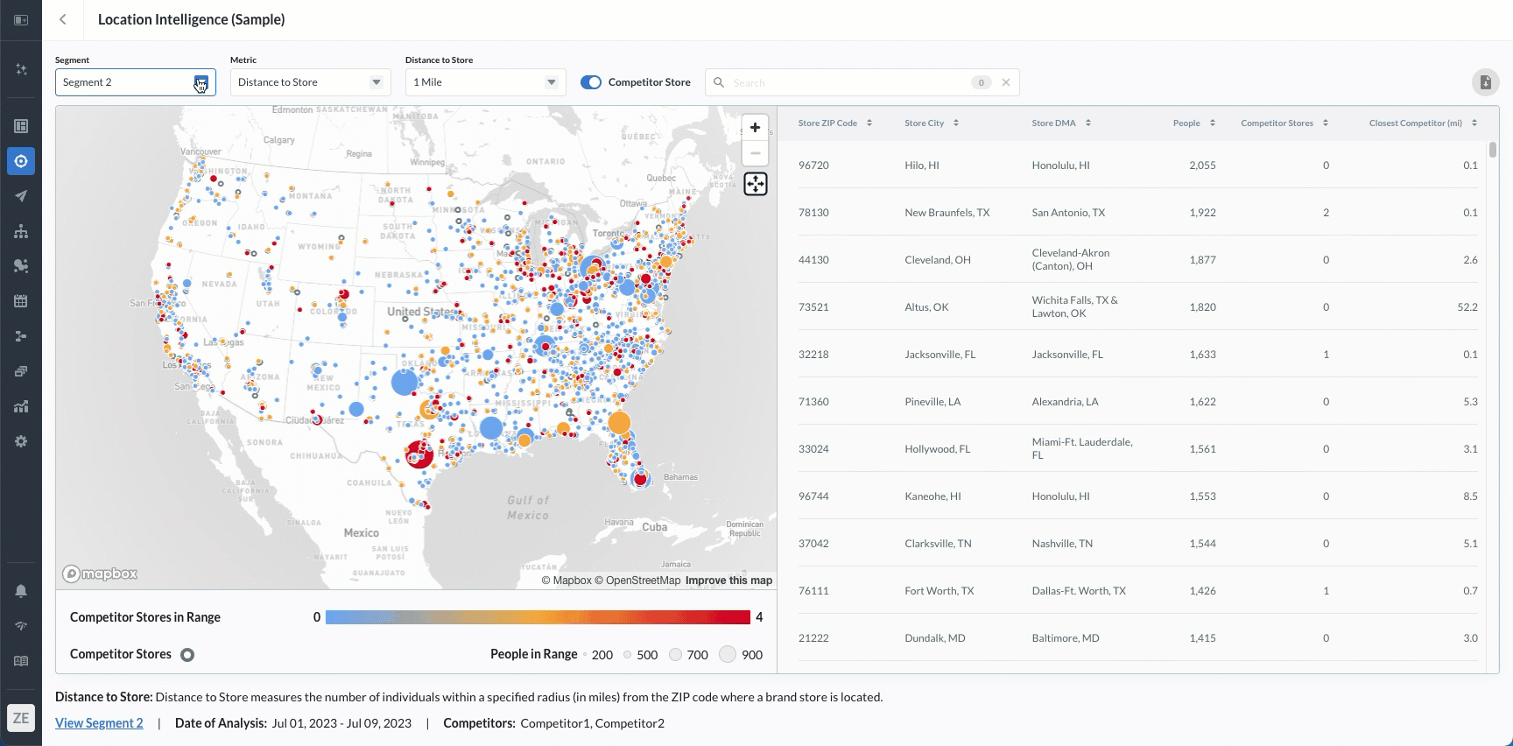Click the Improve this map link
This screenshot has width=1513, height=746.
[x=728, y=581]
